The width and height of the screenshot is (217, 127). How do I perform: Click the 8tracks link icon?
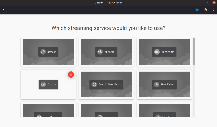[43, 52]
